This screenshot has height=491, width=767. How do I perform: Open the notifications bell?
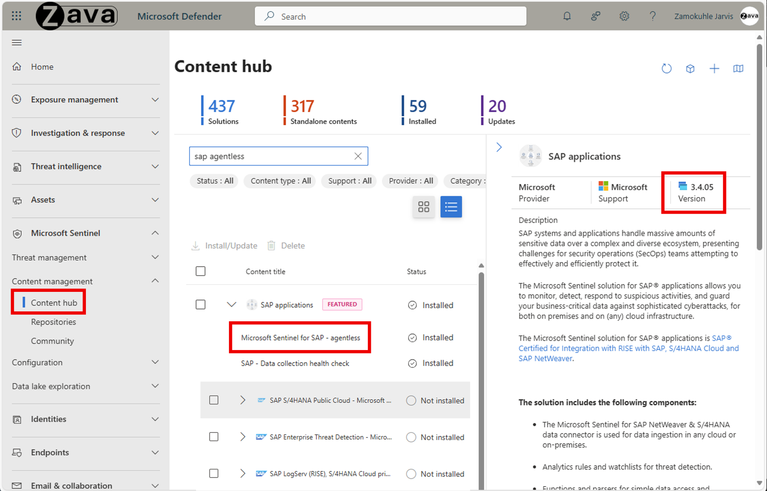pos(567,16)
